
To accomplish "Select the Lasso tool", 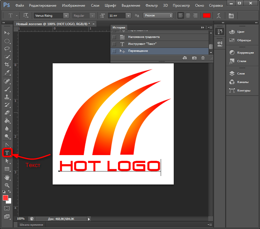I will click(x=7, y=48).
